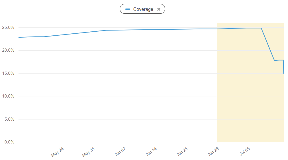The image size is (288, 160).
Task: Select the Jun 07 x-axis label
Action: (120, 152)
